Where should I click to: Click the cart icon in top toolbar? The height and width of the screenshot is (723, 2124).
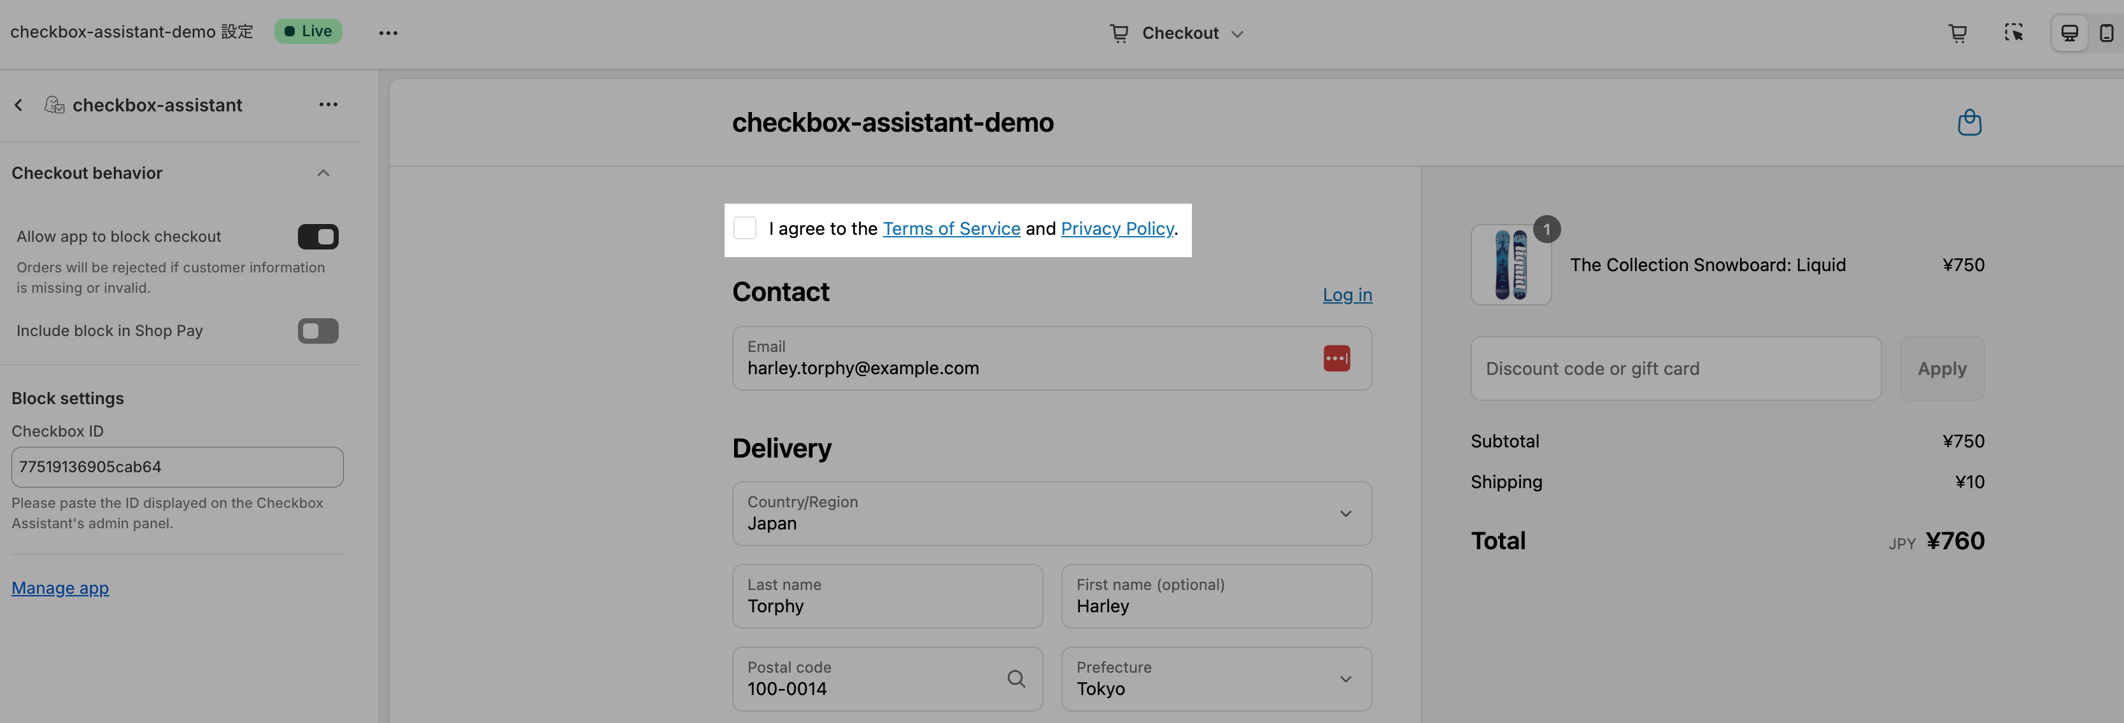pyautogui.click(x=1957, y=33)
